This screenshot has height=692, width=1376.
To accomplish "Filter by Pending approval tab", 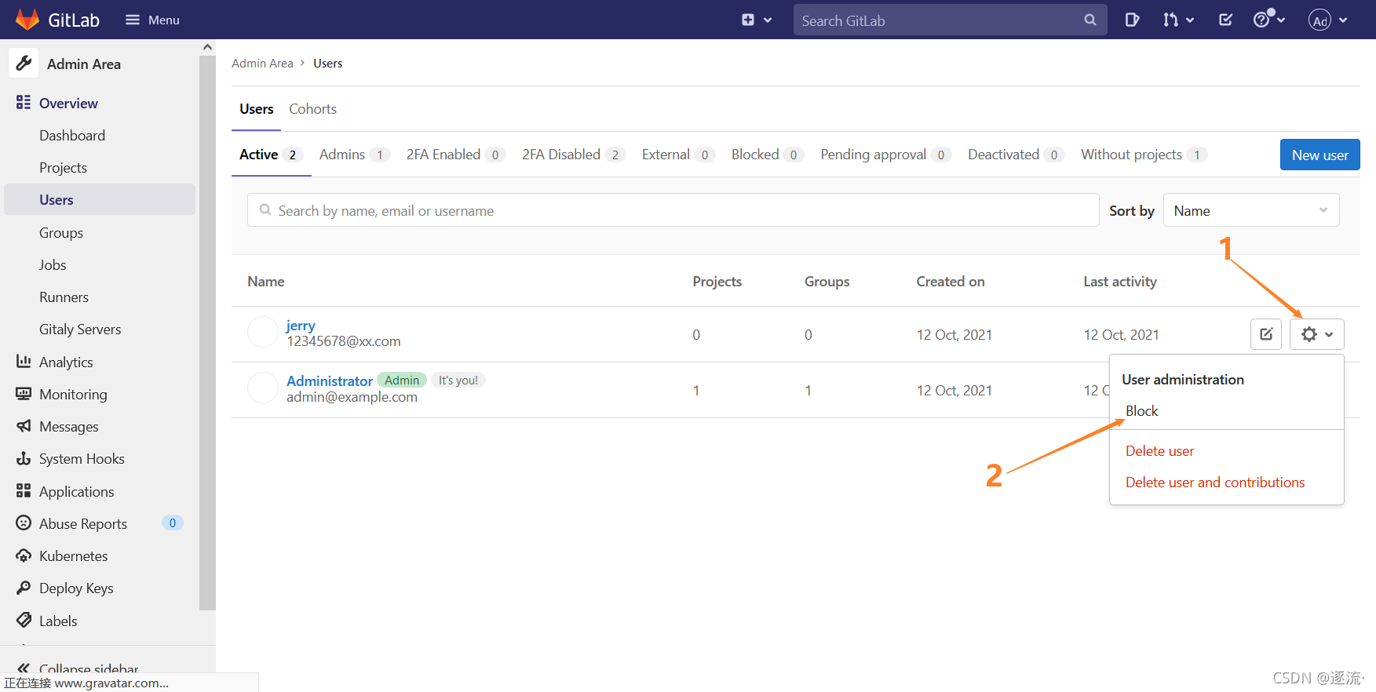I will 886,155.
